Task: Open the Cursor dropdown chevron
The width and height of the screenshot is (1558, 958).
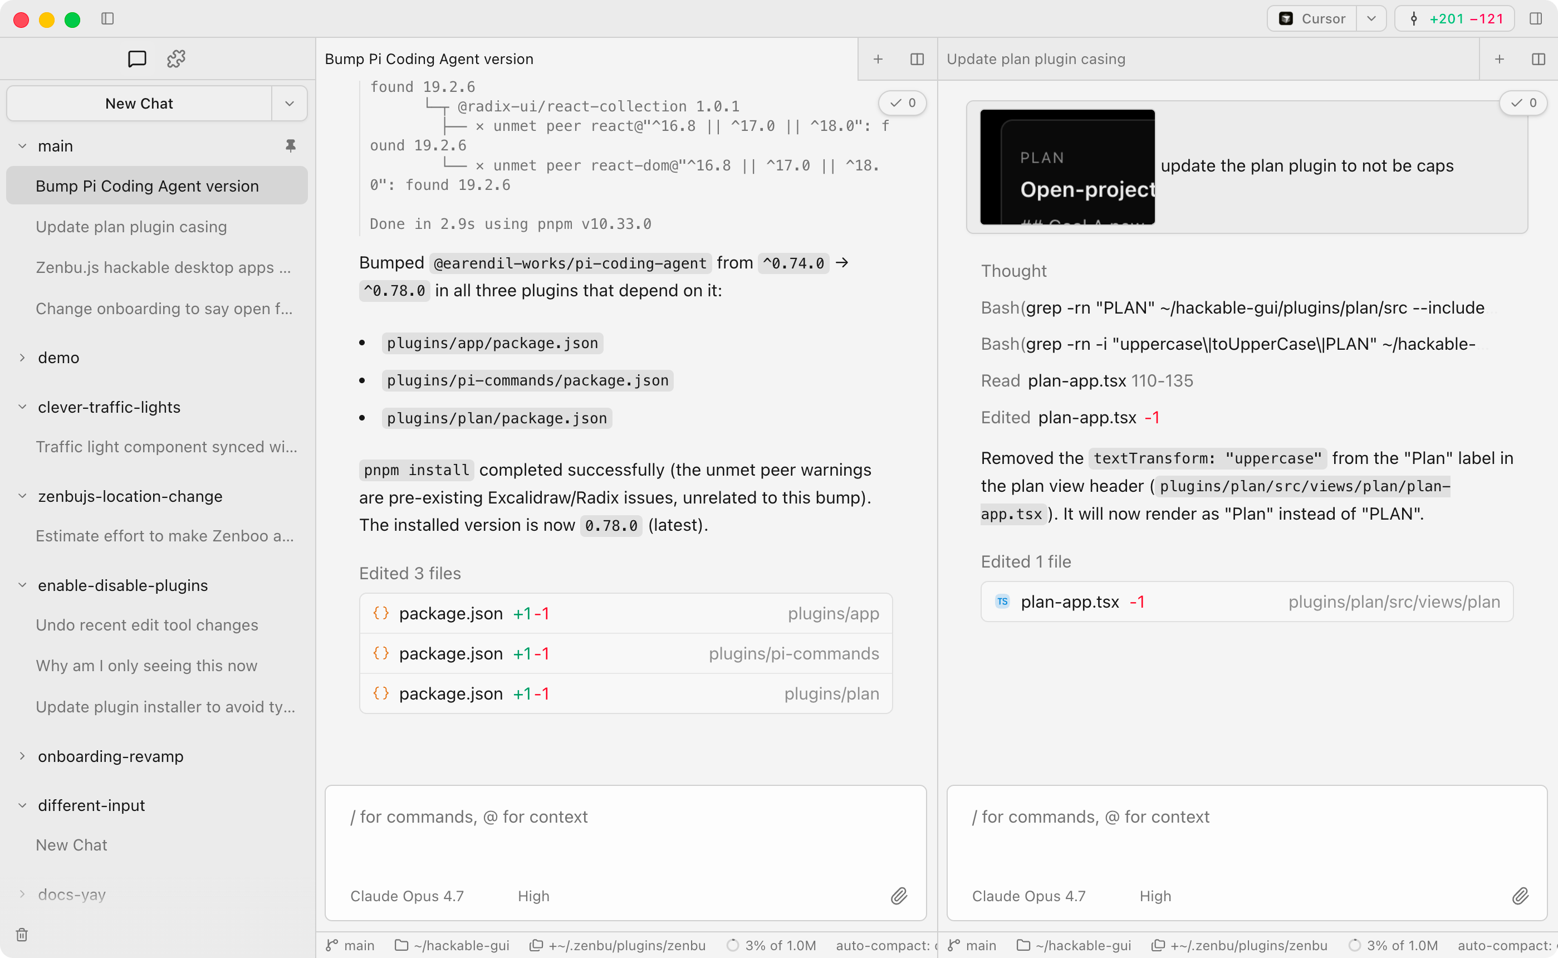Action: coord(1371,19)
